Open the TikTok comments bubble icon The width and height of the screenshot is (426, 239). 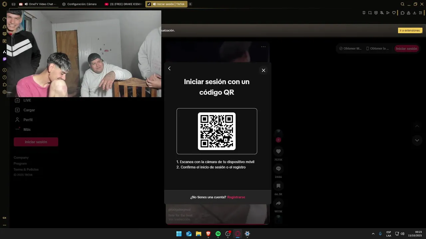click(x=279, y=169)
